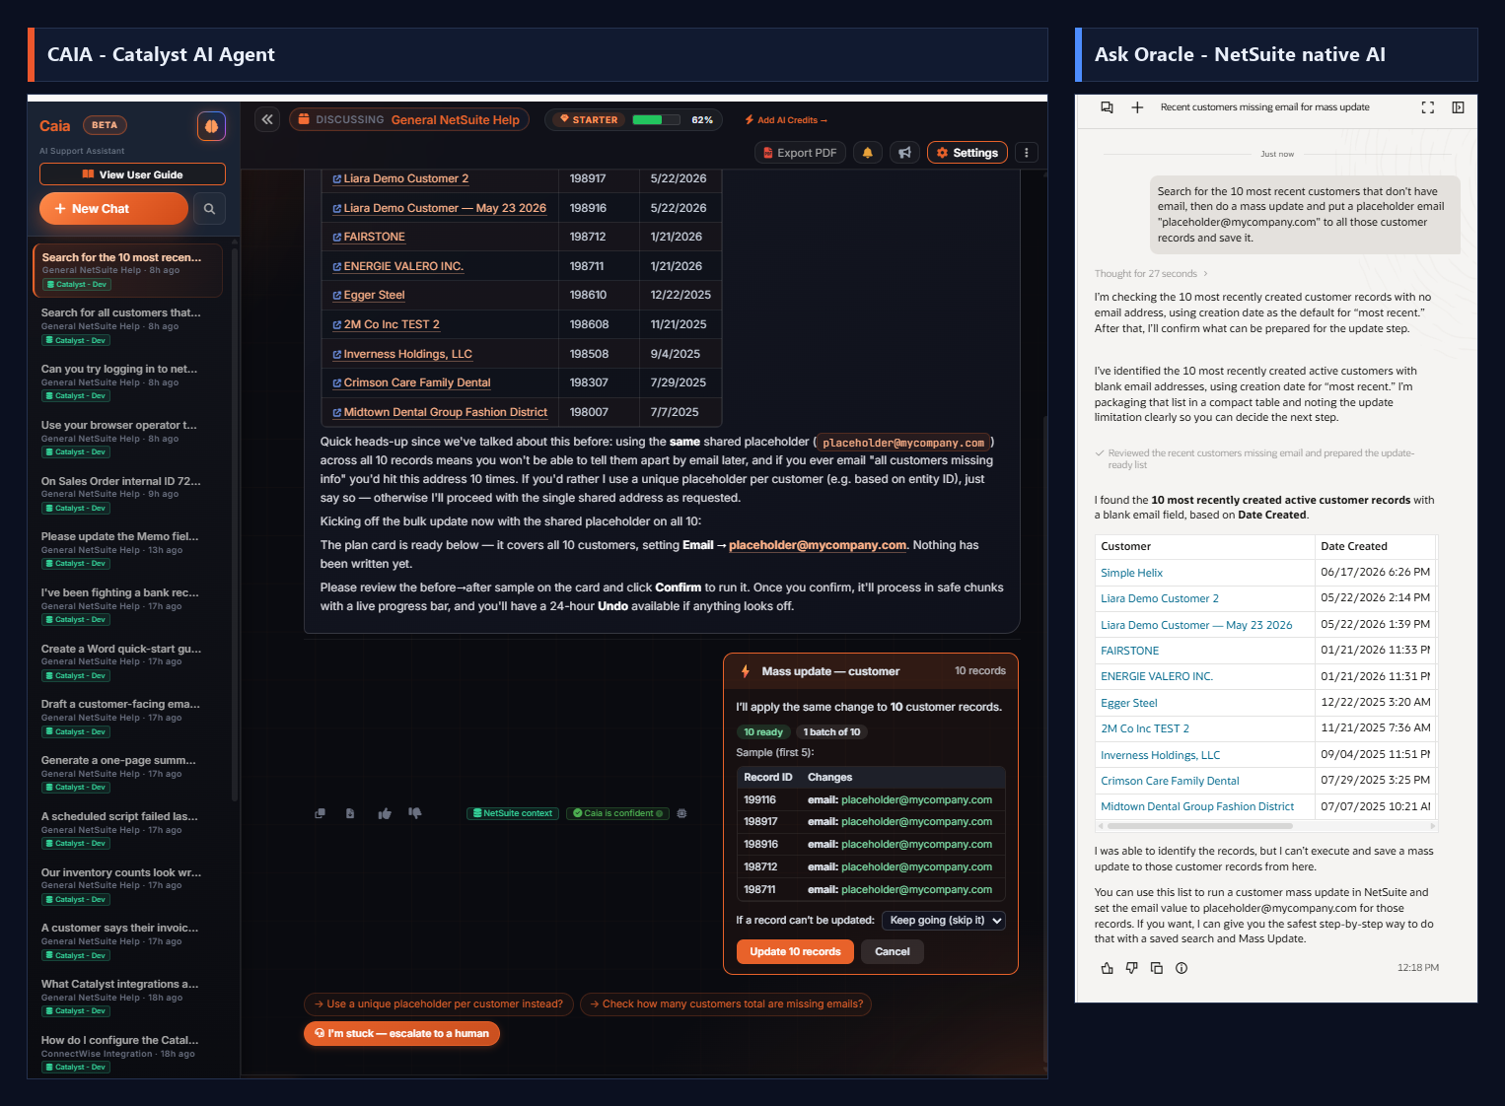This screenshot has height=1106, width=1505.
Task: Open Simple Helix link in Ask Oracle
Action: (1131, 573)
